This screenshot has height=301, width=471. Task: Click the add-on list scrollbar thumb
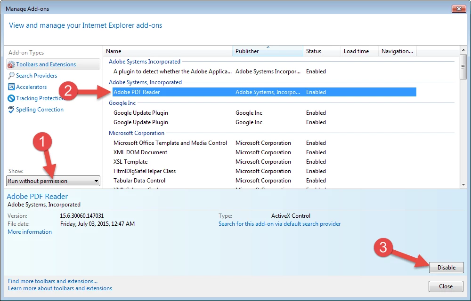463,67
